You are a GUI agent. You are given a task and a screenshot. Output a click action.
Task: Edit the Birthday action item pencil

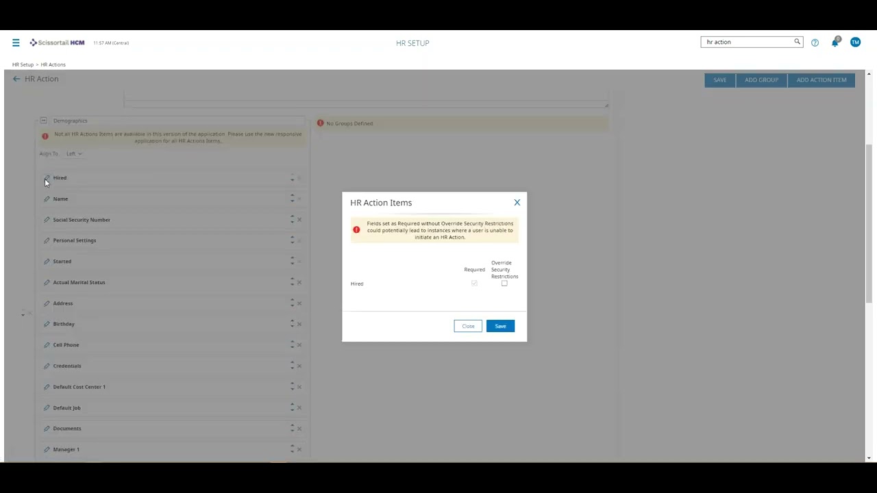47,324
